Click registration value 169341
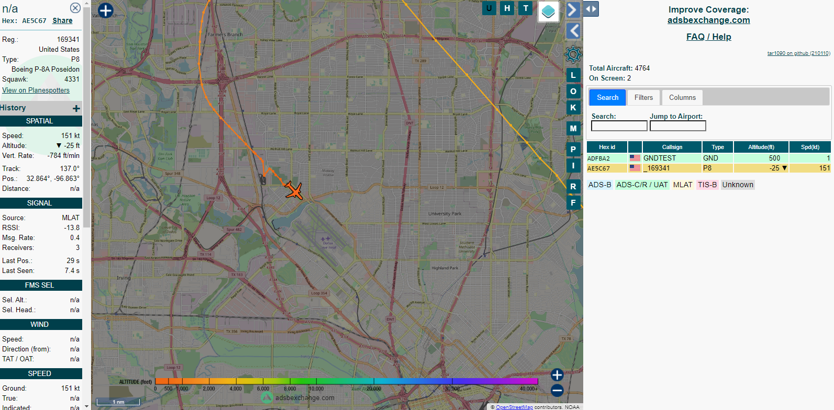 (x=68, y=39)
